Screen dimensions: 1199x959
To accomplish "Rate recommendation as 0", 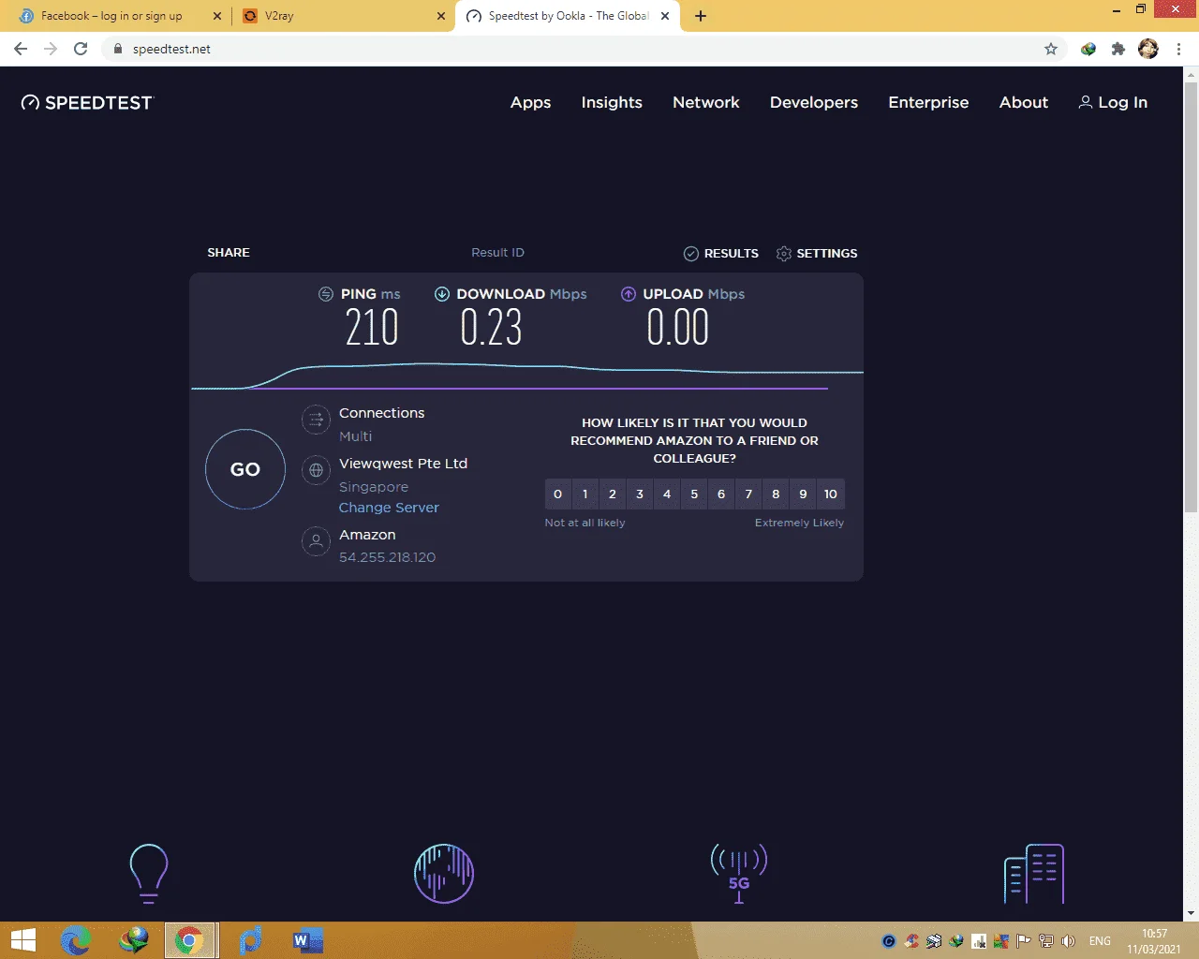I will [558, 494].
